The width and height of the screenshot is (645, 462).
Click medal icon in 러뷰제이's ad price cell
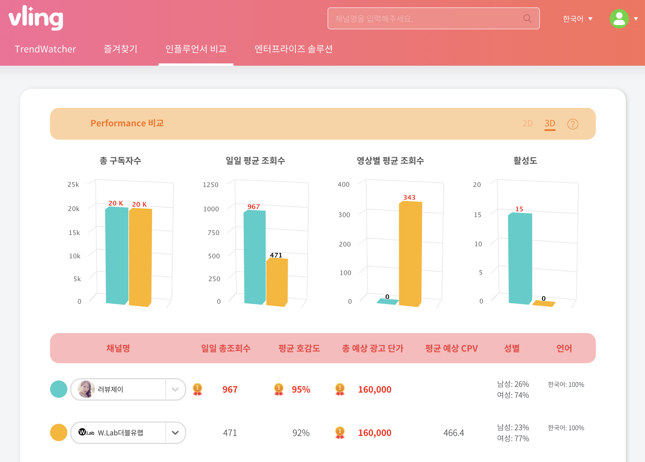340,389
